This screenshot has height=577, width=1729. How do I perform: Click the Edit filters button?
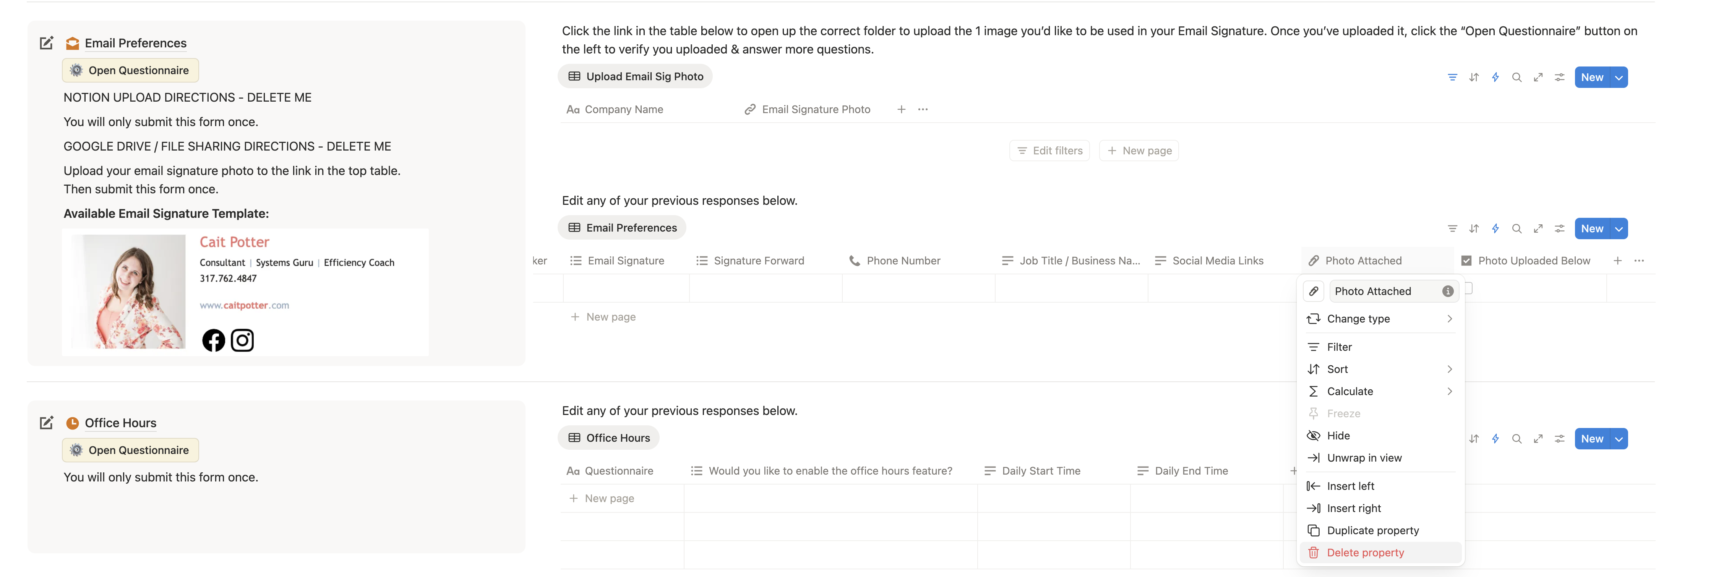pyautogui.click(x=1050, y=151)
